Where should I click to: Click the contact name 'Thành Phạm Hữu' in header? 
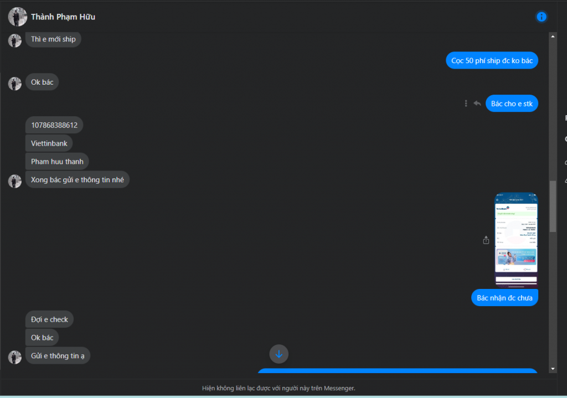63,17
